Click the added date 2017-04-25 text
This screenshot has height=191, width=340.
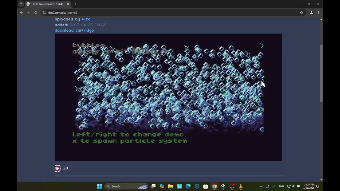click(87, 25)
